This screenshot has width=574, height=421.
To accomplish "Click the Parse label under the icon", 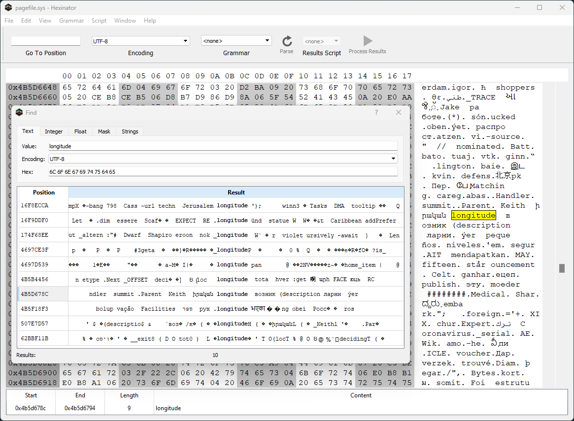I will (x=287, y=51).
